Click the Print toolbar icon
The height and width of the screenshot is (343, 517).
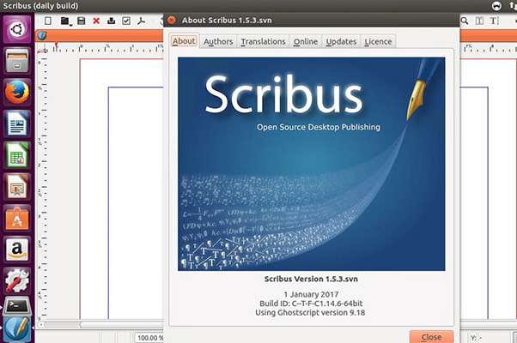112,21
